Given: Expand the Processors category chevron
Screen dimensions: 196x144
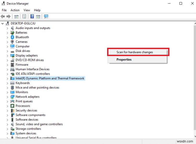Looking at the screenshot, I should coord(7,106).
